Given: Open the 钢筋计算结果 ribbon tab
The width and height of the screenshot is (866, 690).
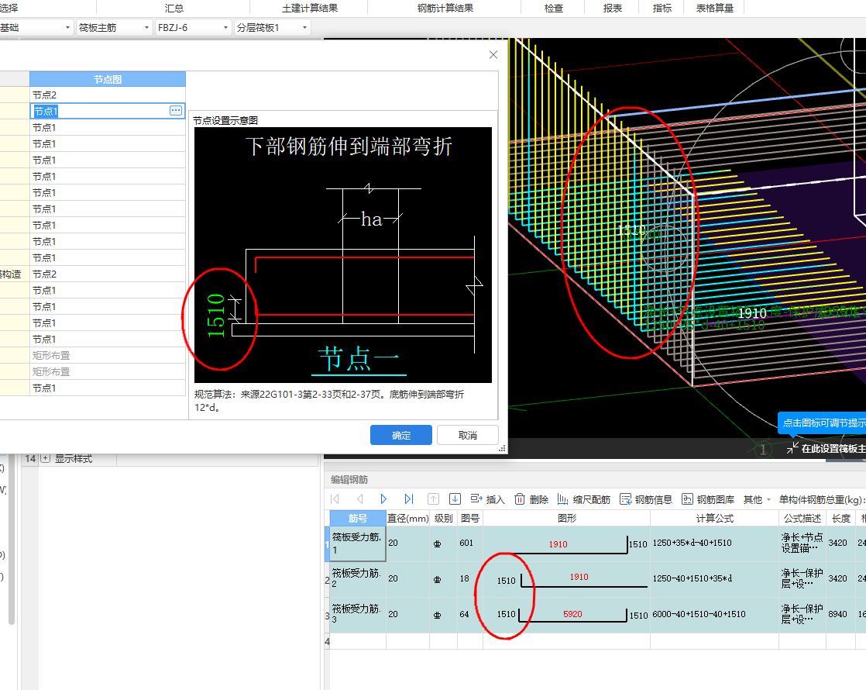Looking at the screenshot, I should point(445,9).
